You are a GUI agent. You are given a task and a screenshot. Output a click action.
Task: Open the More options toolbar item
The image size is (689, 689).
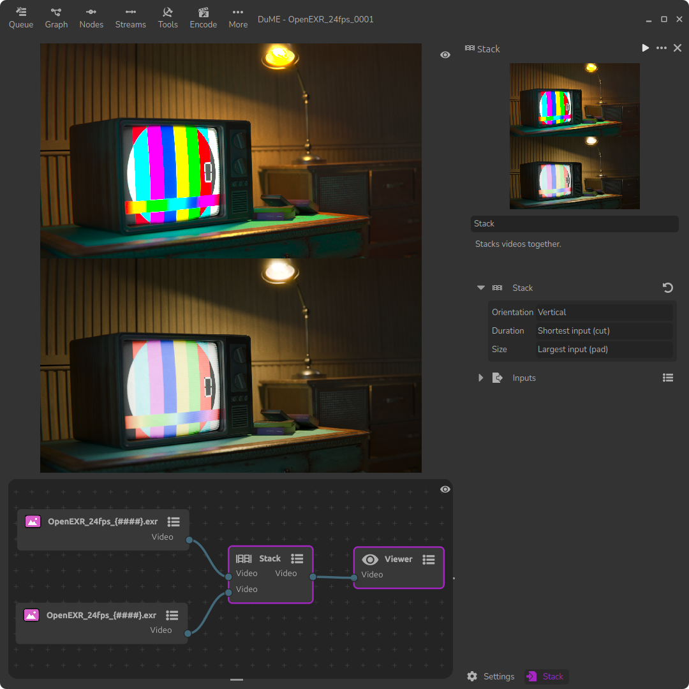click(237, 17)
